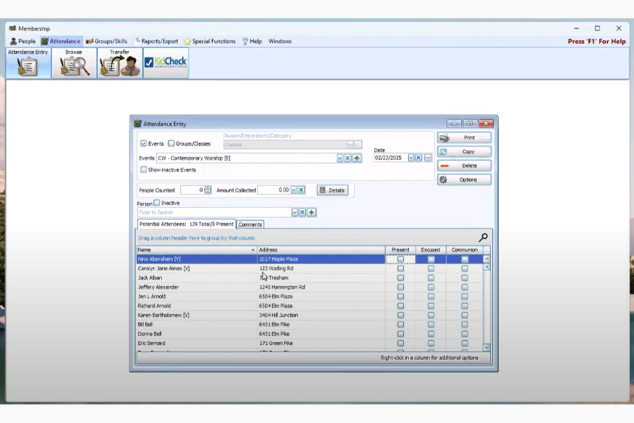Toggle the Events checkbox

pyautogui.click(x=144, y=144)
